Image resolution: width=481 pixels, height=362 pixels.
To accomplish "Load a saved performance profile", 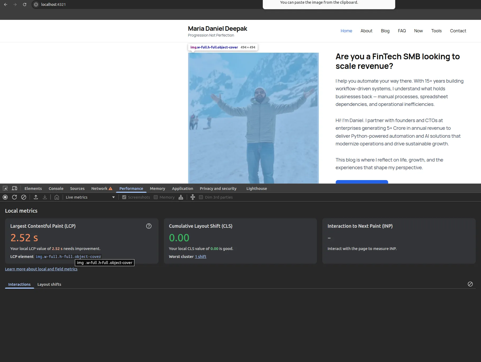I will [x=36, y=197].
